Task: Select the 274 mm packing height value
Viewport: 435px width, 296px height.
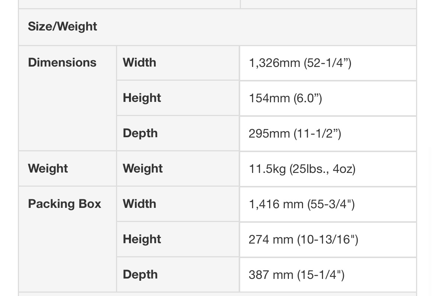Action: tap(303, 239)
